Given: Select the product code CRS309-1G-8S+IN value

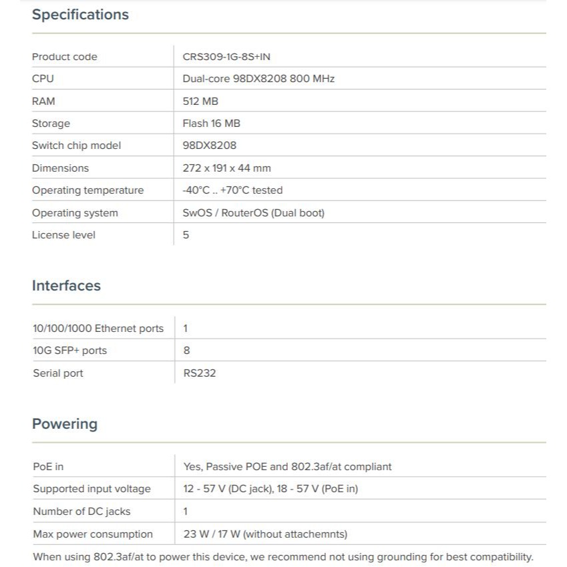Looking at the screenshot, I should coord(226,57).
